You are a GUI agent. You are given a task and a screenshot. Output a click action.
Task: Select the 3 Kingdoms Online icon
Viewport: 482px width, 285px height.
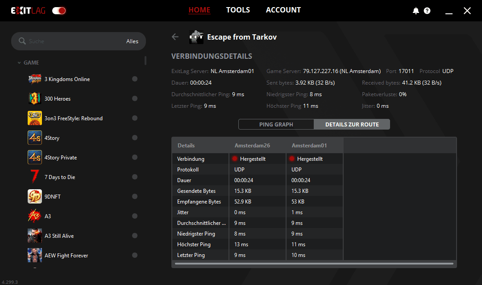[x=35, y=79]
